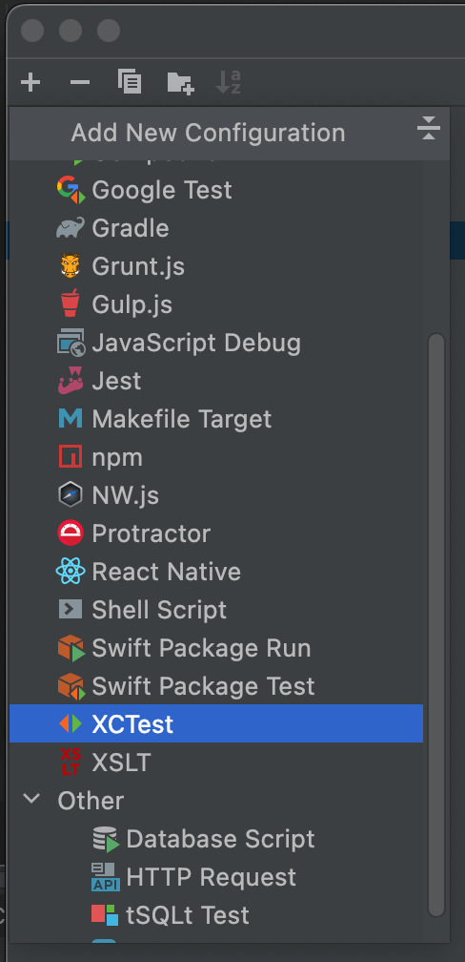
Task: Click the Gradle elephant icon
Action: (x=71, y=228)
